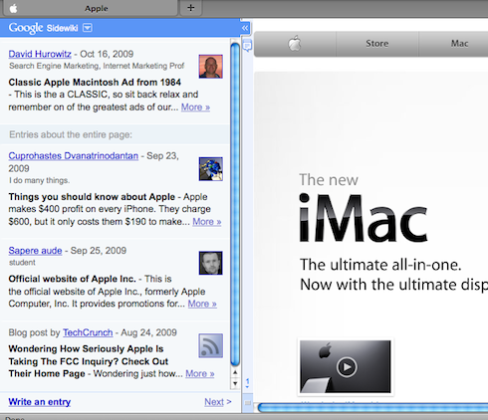This screenshot has height=420, width=488.
Task: Open Sapere aude profile link
Action: coord(35,251)
